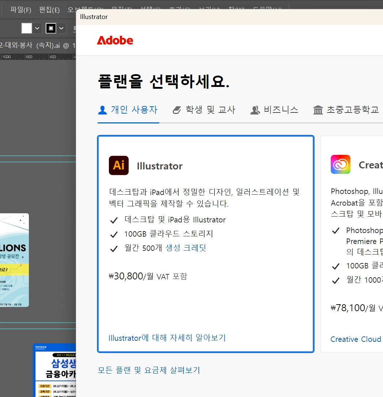Open 모든 플랜 및 요금제 살펴보기 link
The width and height of the screenshot is (383, 397).
[149, 370]
